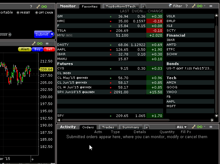Open chart panel wrench icon
The image size is (220, 164).
tap(34, 44)
